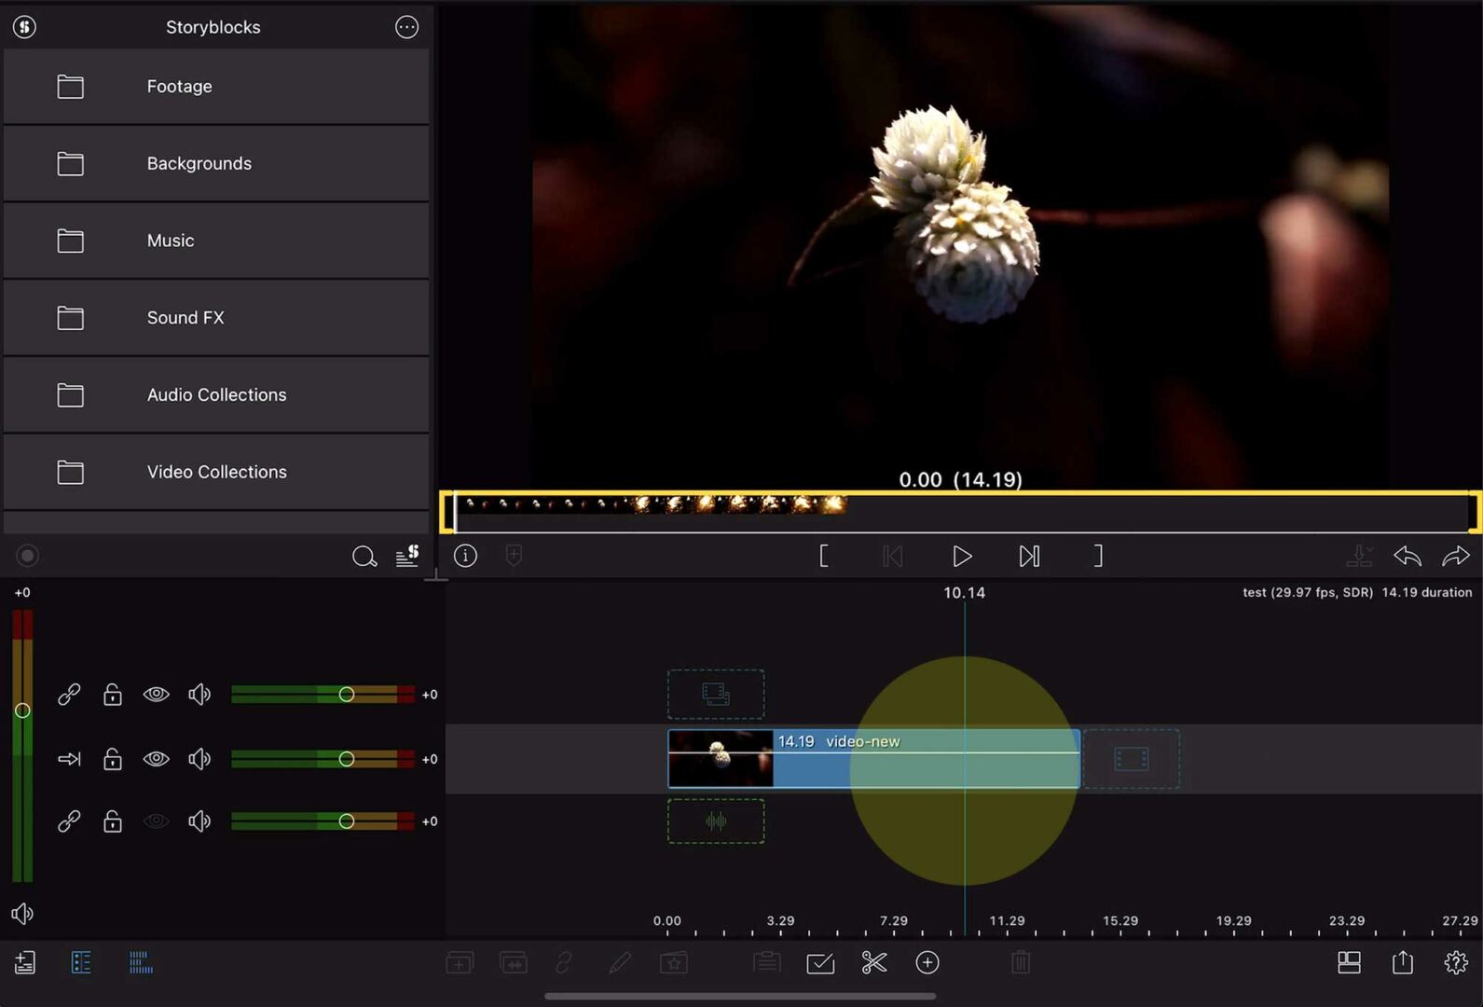Mute the top track speaker
The height and width of the screenshot is (1007, 1483).
click(x=199, y=695)
